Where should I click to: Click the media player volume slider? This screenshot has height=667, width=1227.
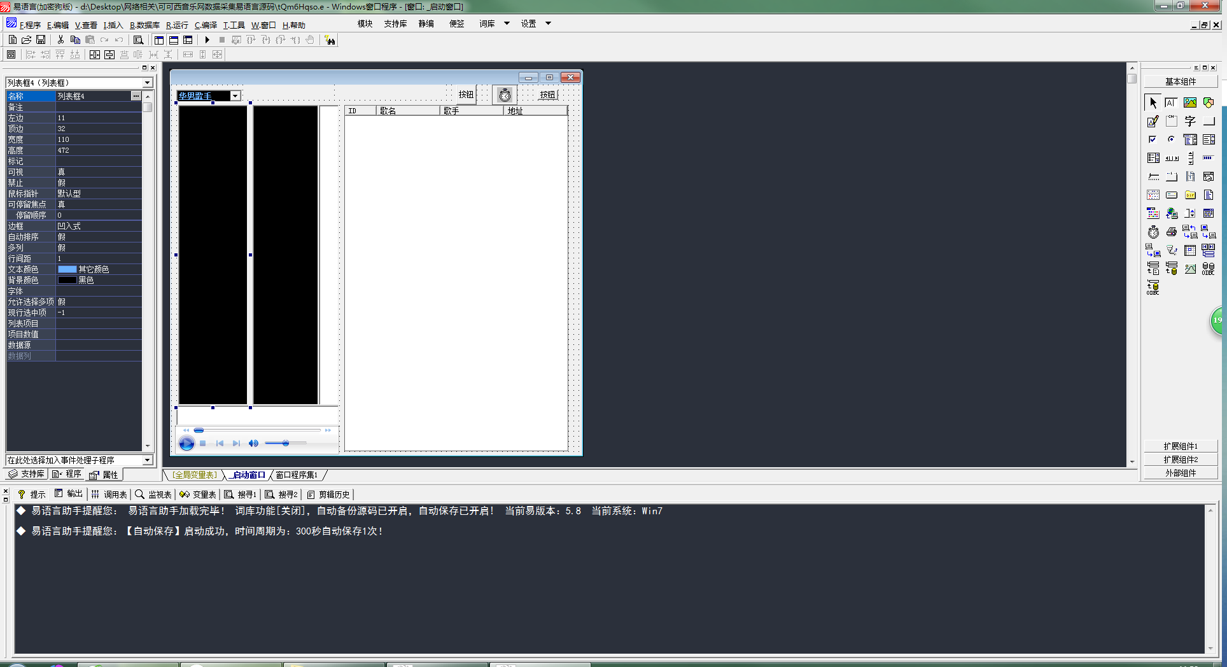coord(285,443)
